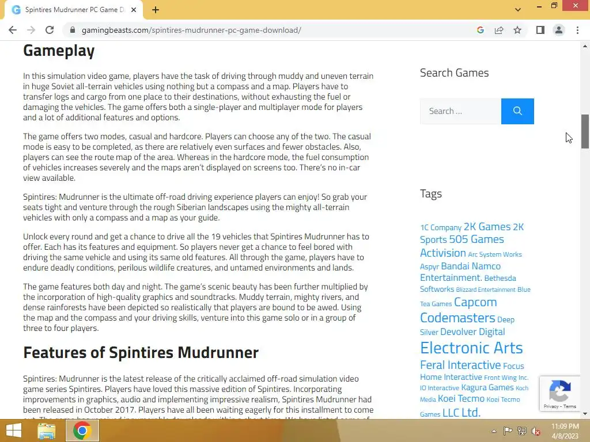
Task: Click the page scrollbar thumb
Action: click(585, 132)
